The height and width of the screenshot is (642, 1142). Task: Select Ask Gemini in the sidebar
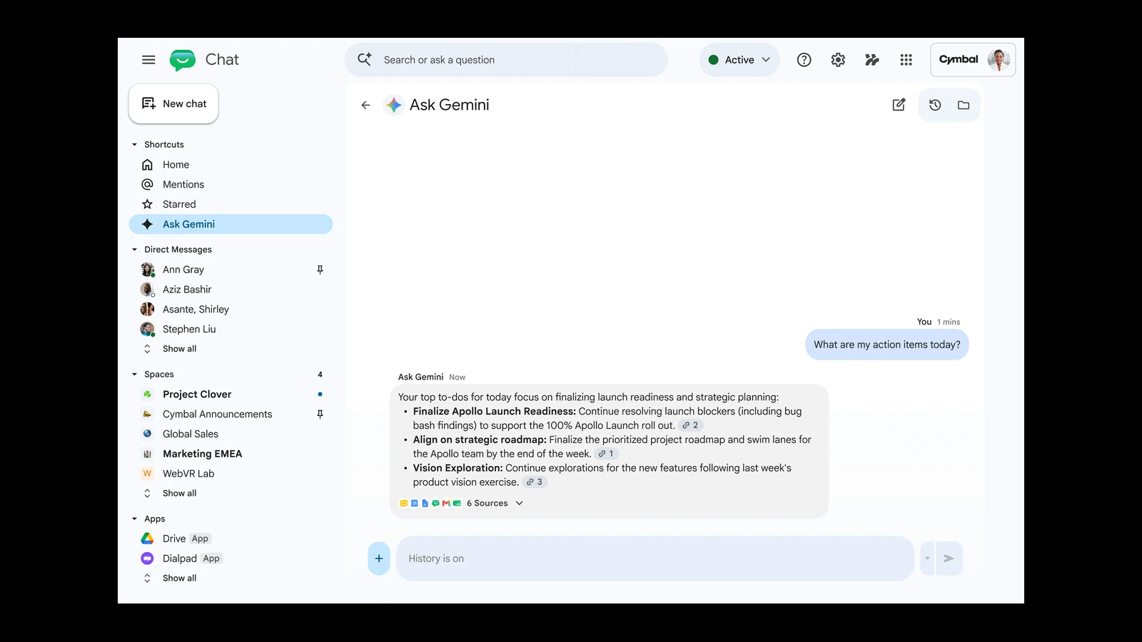coord(231,224)
